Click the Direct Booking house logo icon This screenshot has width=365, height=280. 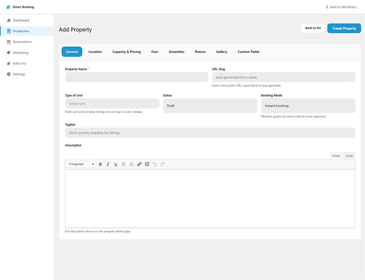(x=8, y=7)
